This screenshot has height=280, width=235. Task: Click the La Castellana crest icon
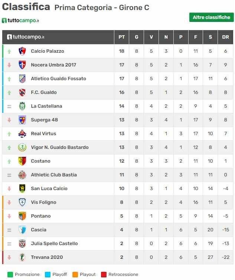pyautogui.click(x=22, y=106)
